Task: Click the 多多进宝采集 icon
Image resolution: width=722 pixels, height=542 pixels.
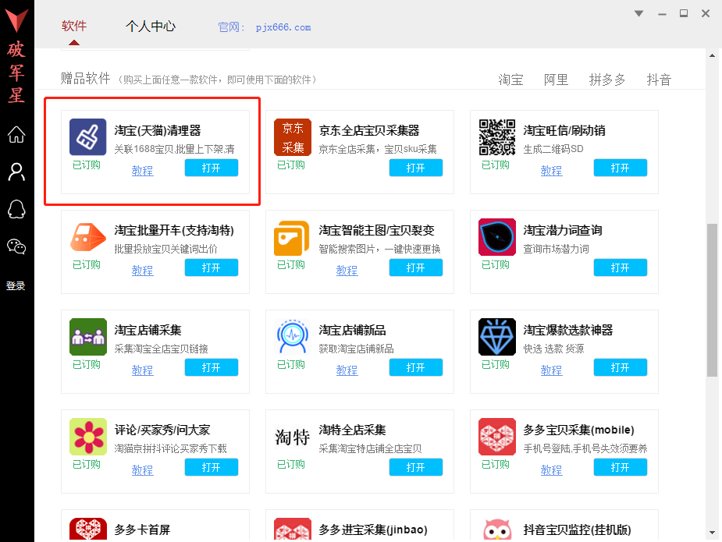Action: (293, 529)
